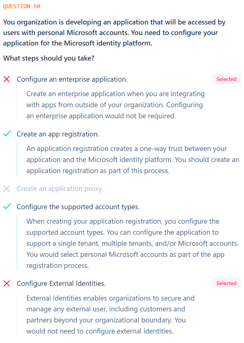Click the red X icon beside enterprise application

tap(7, 79)
